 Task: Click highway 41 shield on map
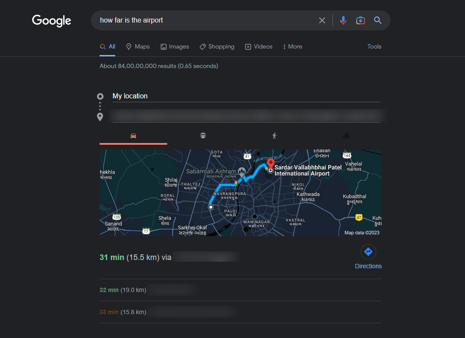click(247, 156)
